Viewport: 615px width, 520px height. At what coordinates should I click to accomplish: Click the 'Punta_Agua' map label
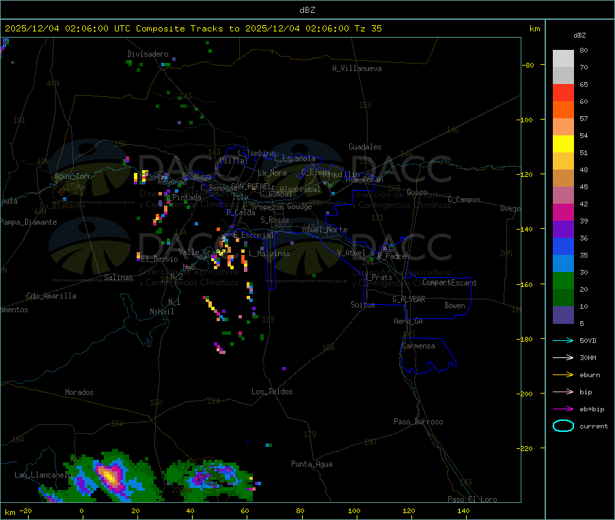(x=312, y=464)
